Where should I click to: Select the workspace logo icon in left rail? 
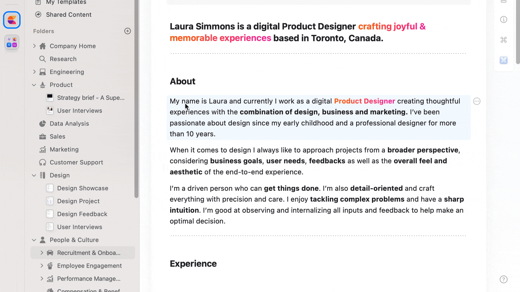pyautogui.click(x=12, y=20)
